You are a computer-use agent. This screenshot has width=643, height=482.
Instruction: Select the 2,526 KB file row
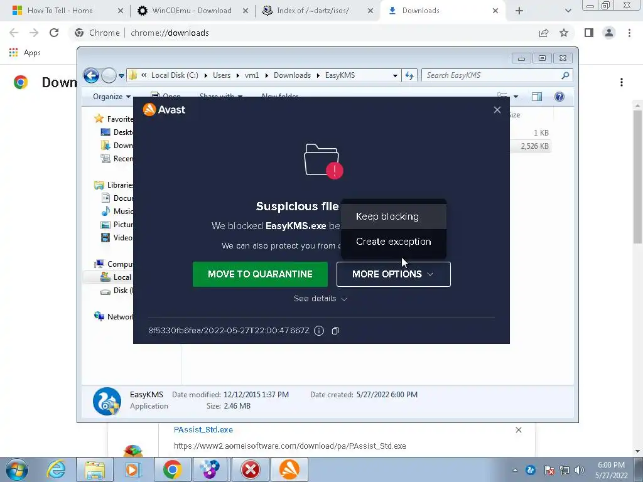pos(531,146)
